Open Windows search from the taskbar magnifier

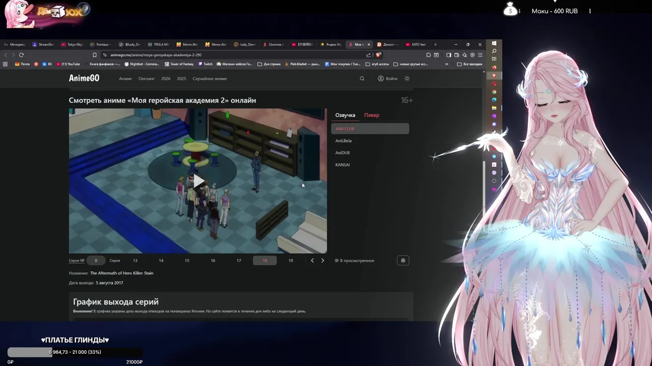(494, 51)
